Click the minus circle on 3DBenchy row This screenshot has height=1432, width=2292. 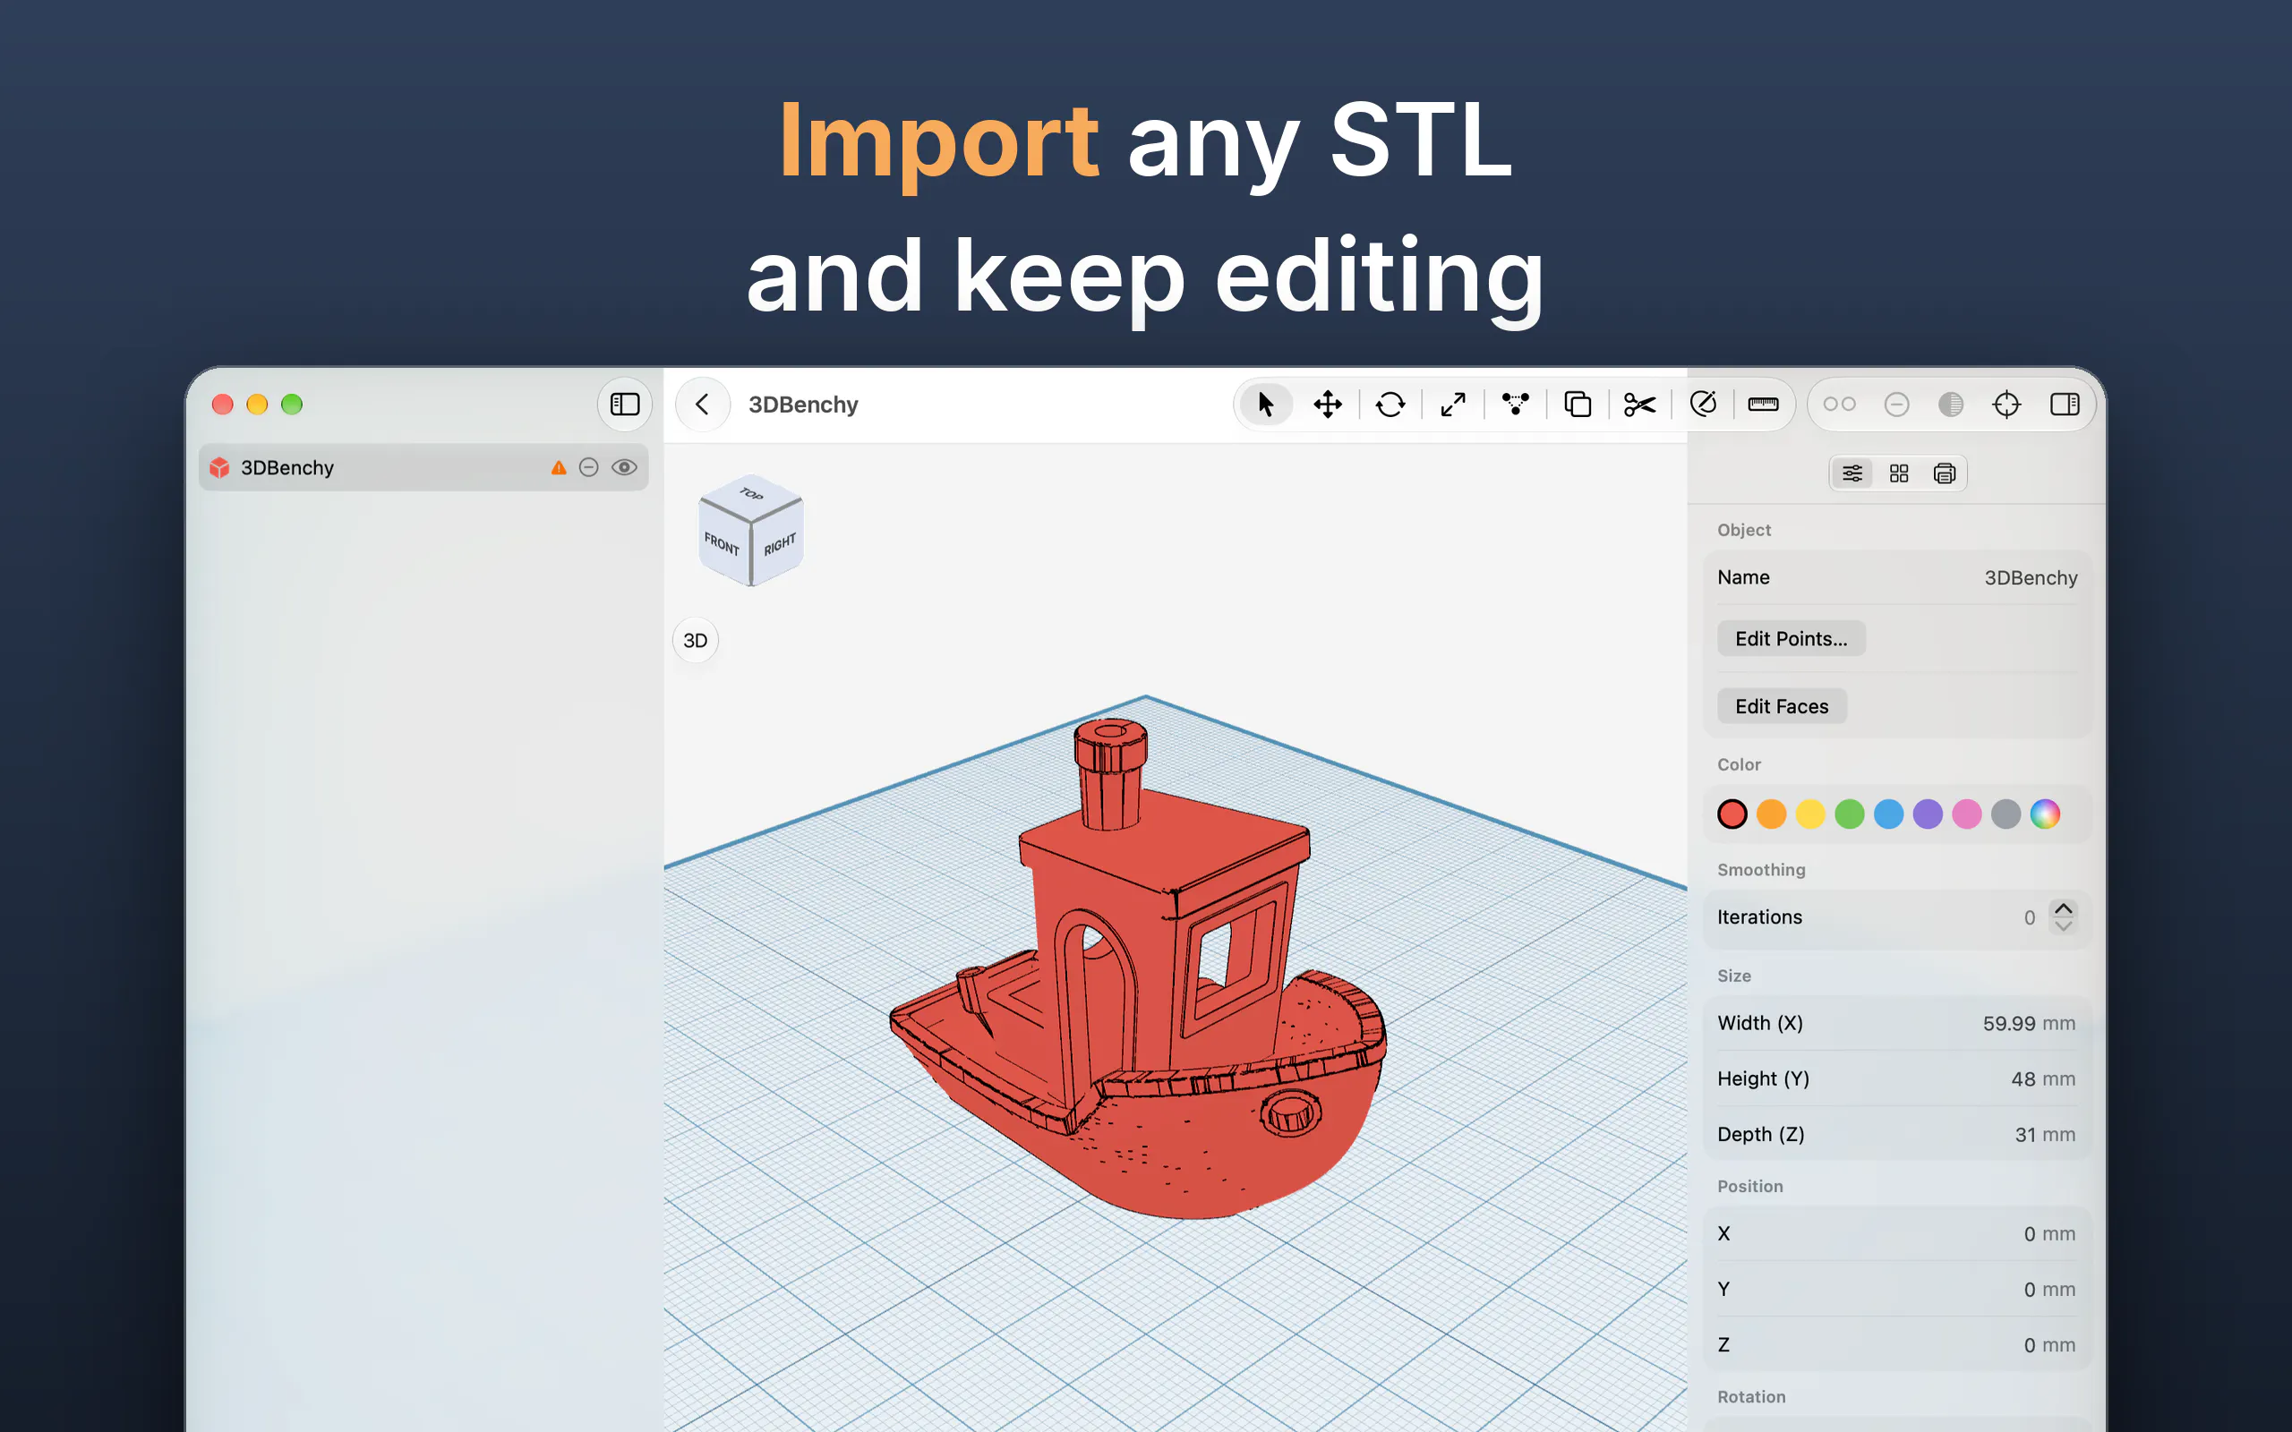(589, 468)
